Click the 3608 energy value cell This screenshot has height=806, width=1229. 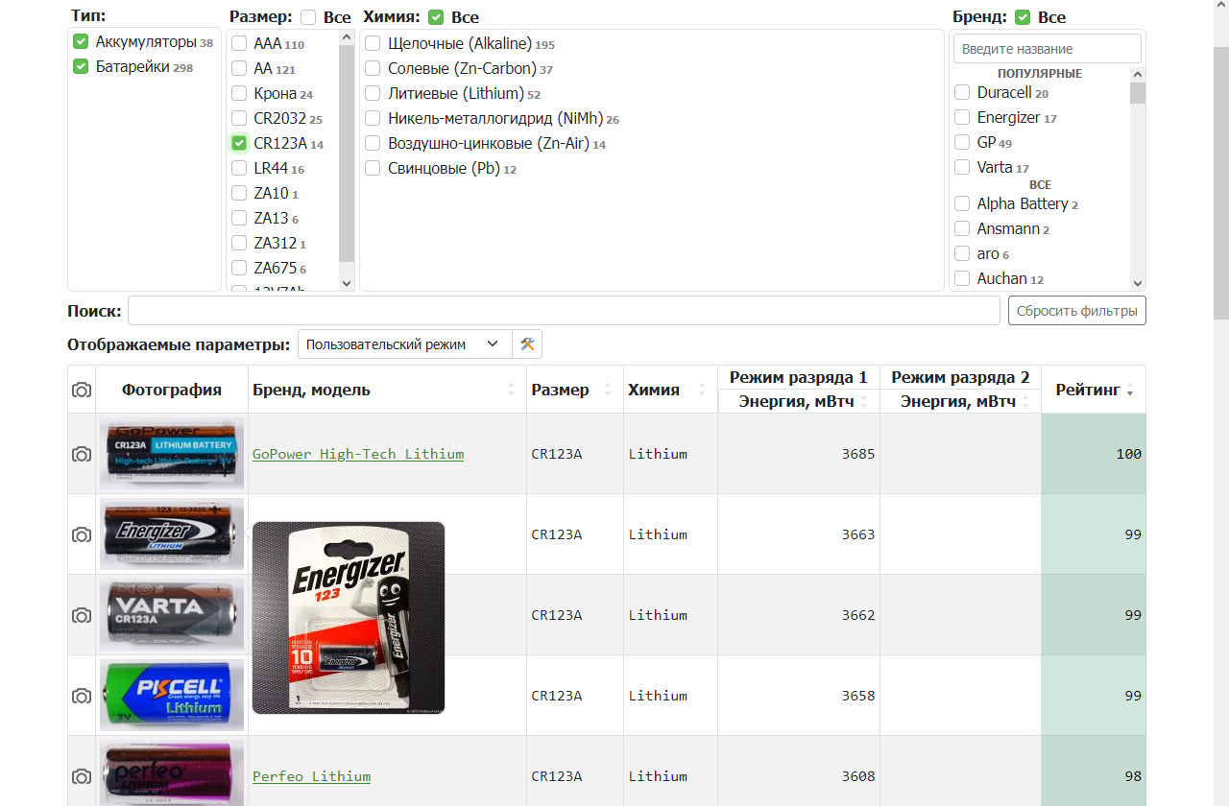[799, 771]
